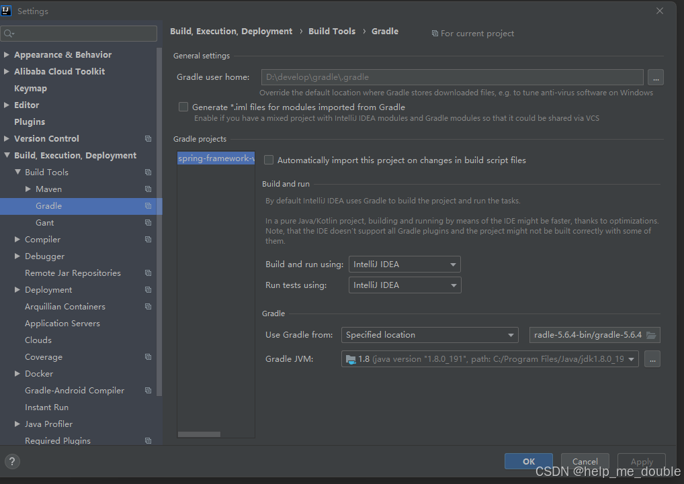
Task: Click the project-level icon beside Coverage
Action: [148, 357]
